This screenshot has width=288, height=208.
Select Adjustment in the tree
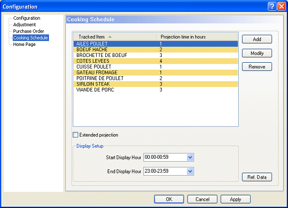click(25, 25)
